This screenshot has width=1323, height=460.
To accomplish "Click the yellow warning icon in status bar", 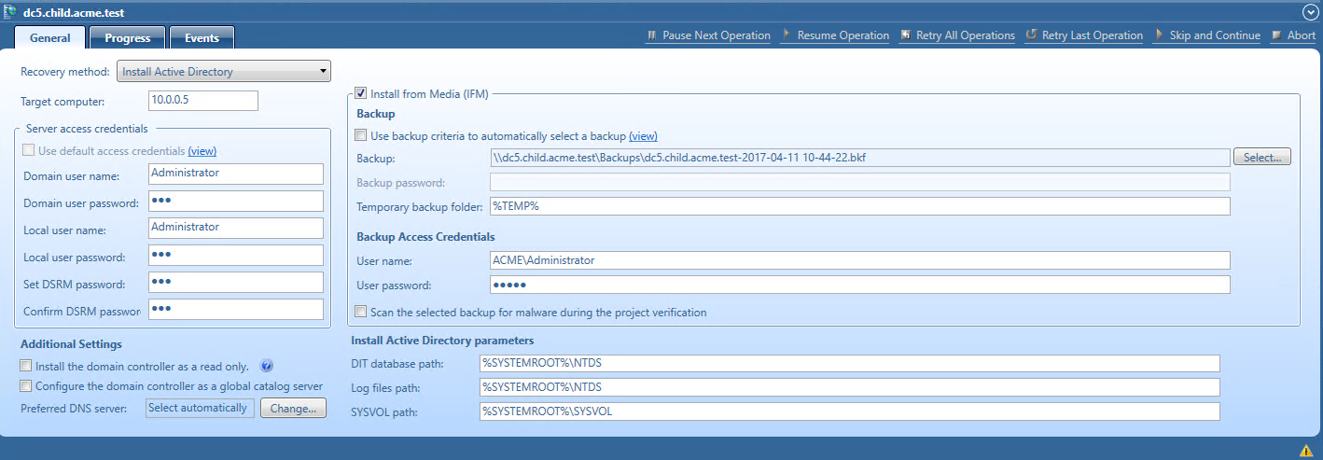I will (1306, 451).
